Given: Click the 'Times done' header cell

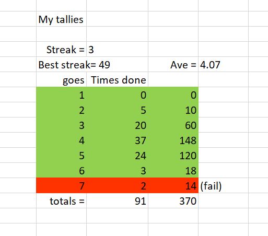Looking at the screenshot, I should click(117, 79).
